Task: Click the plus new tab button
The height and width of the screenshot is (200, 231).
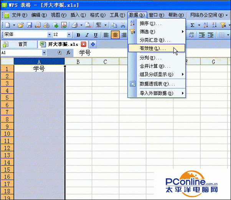Action: coord(93,44)
